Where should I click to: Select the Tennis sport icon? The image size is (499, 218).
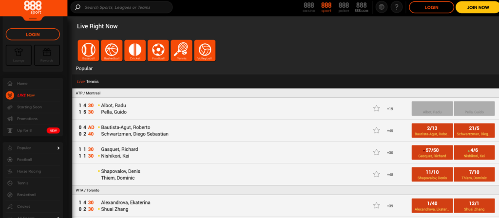coord(181,51)
